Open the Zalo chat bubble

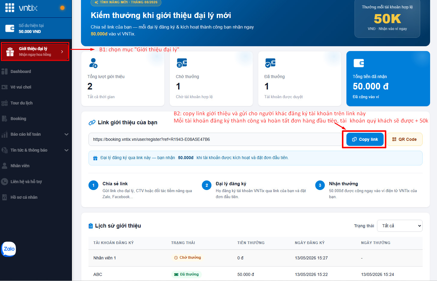point(9,249)
